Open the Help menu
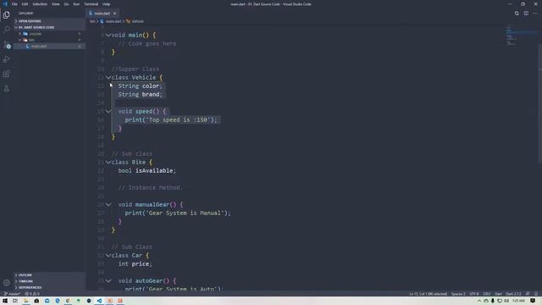This screenshot has width=542, height=305. (x=106, y=4)
